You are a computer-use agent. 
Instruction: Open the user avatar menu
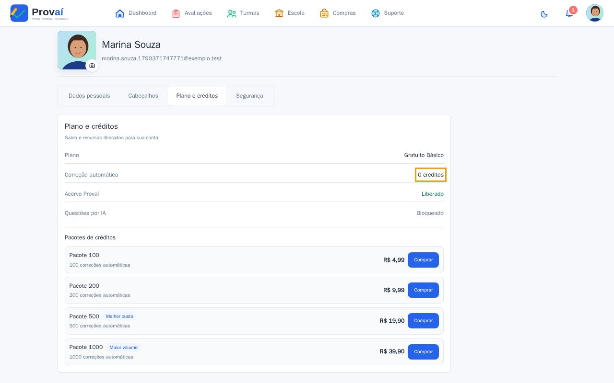click(x=595, y=13)
